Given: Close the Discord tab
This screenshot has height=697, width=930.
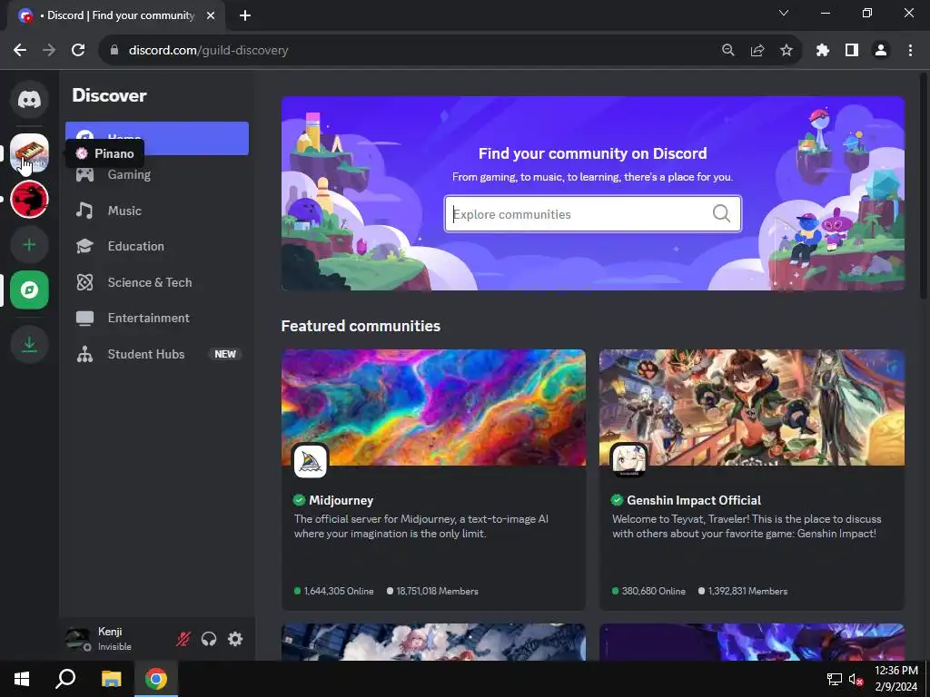Looking at the screenshot, I should [211, 15].
